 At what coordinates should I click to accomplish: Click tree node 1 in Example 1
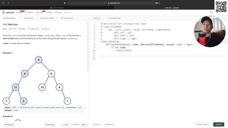(x=67, y=101)
